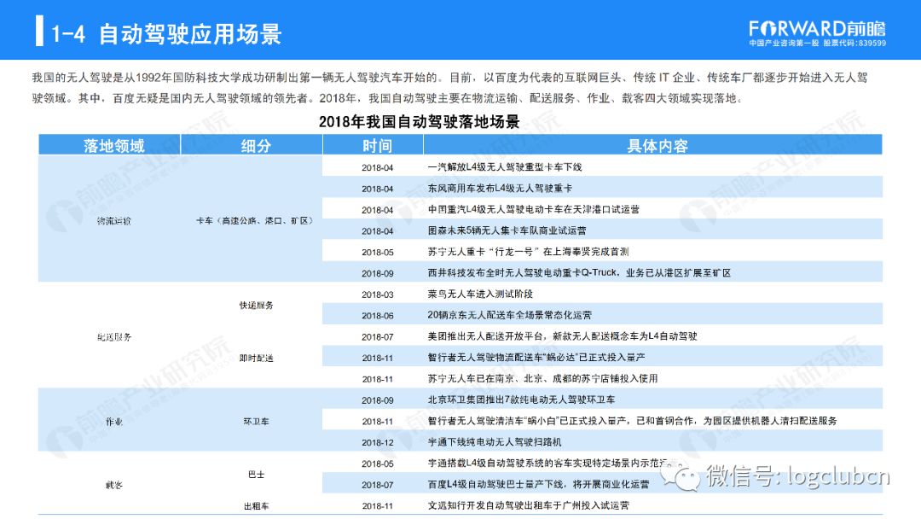
Task: Click the 2018-07 date in 百度巴士 row
Action: tap(377, 485)
